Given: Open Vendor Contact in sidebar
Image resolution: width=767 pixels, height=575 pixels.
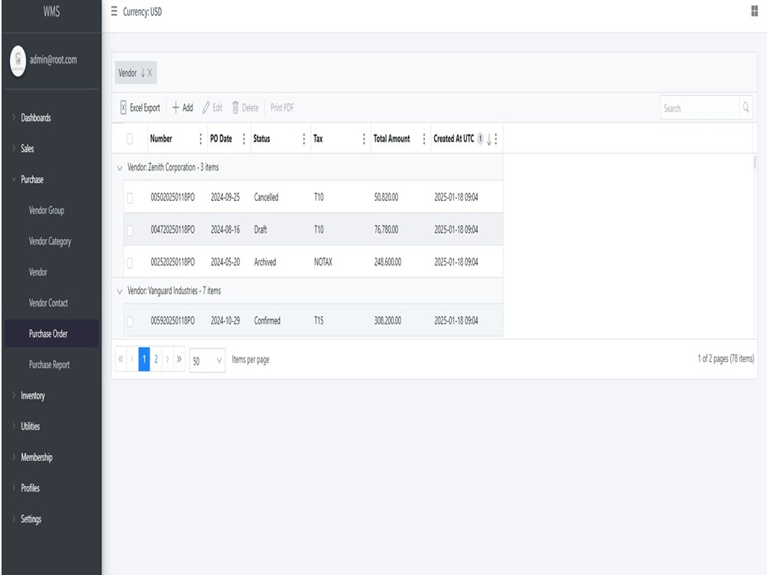Looking at the screenshot, I should coord(48,303).
